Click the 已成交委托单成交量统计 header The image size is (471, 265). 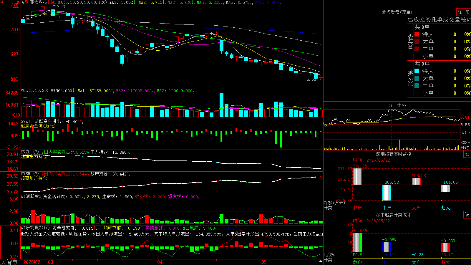point(439,19)
